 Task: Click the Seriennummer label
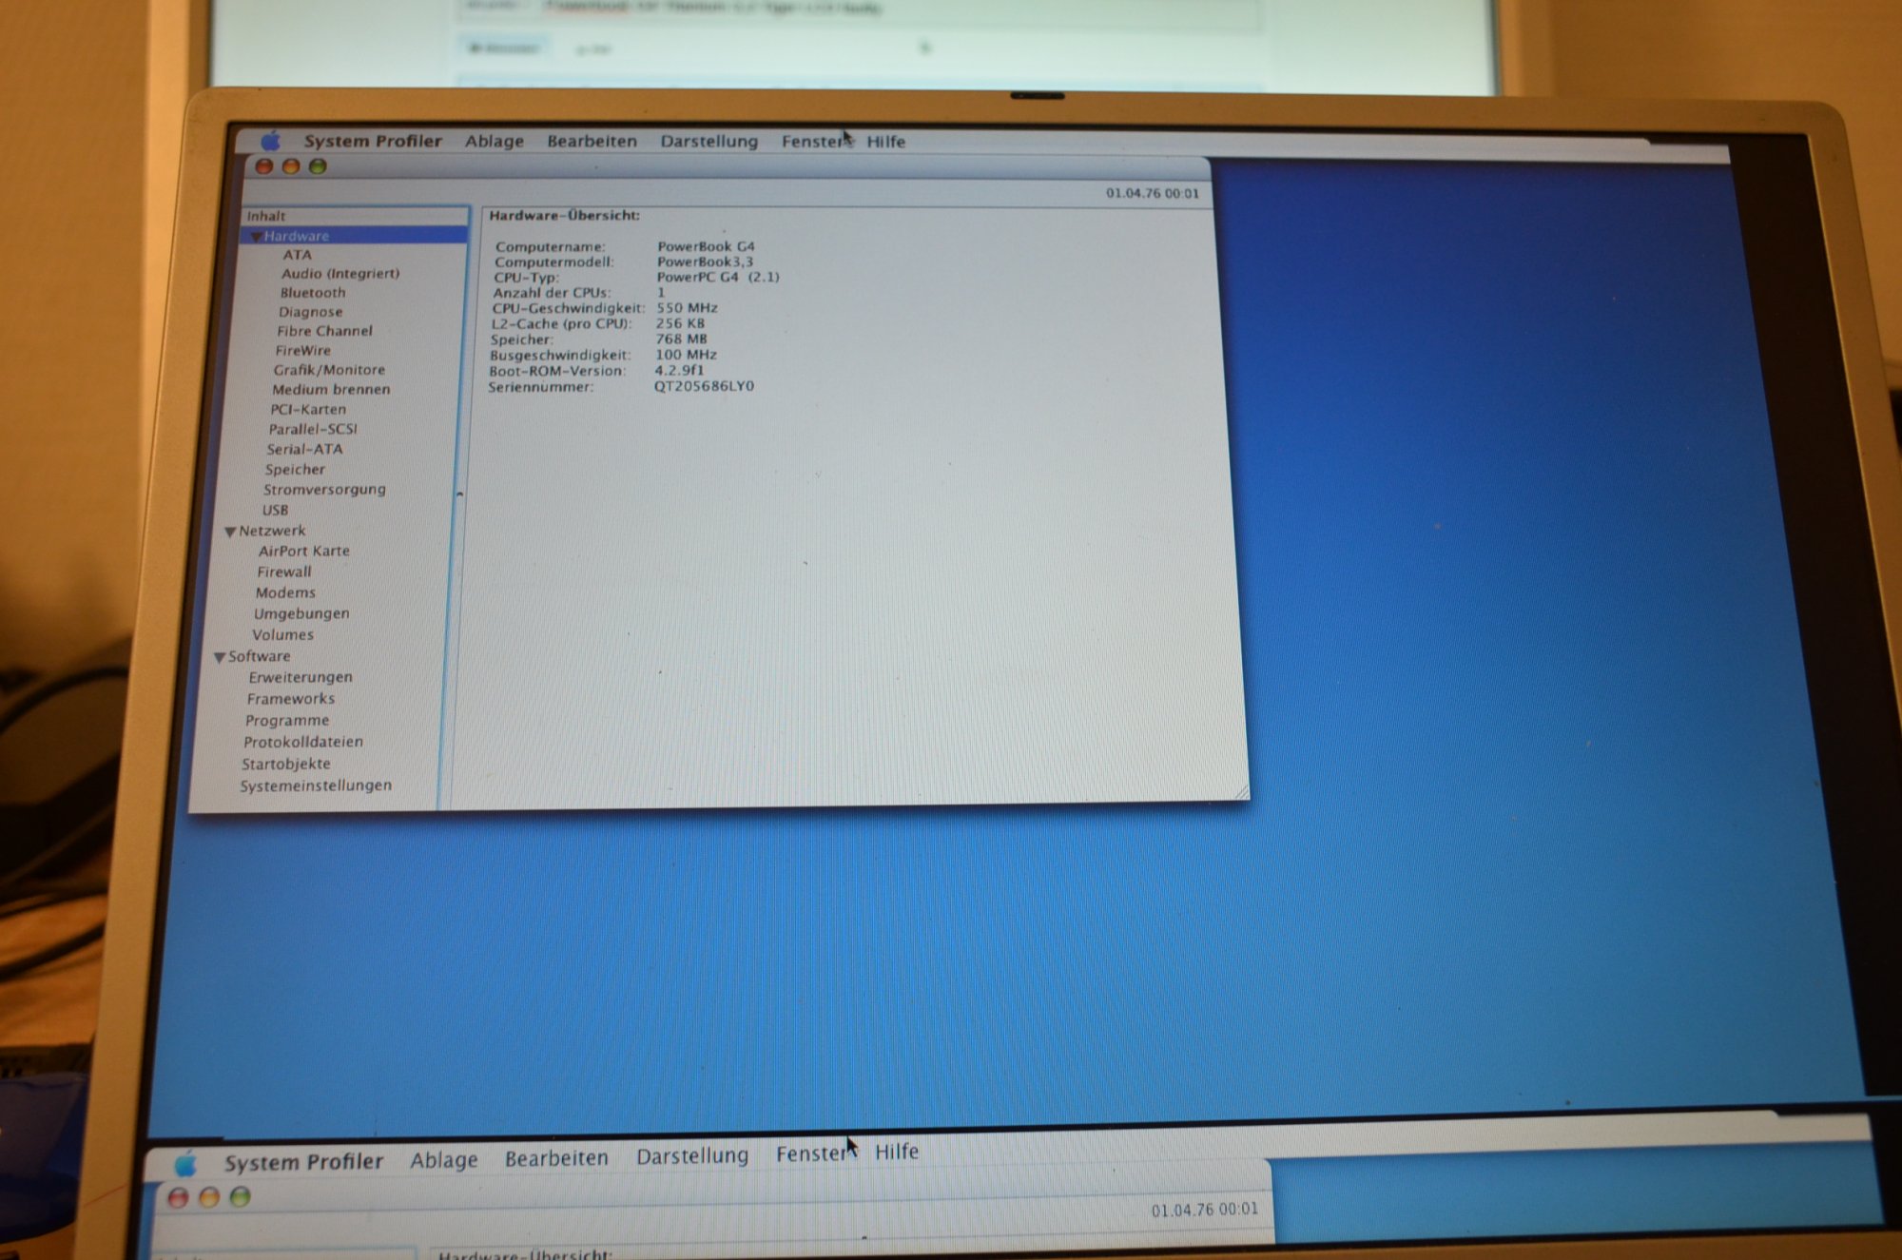point(541,387)
